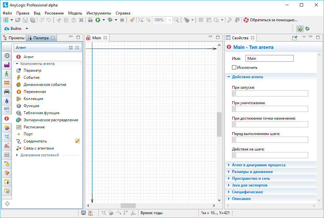The height and width of the screenshot is (218, 324).
Task: Open the Модель menu
Action: click(75, 13)
